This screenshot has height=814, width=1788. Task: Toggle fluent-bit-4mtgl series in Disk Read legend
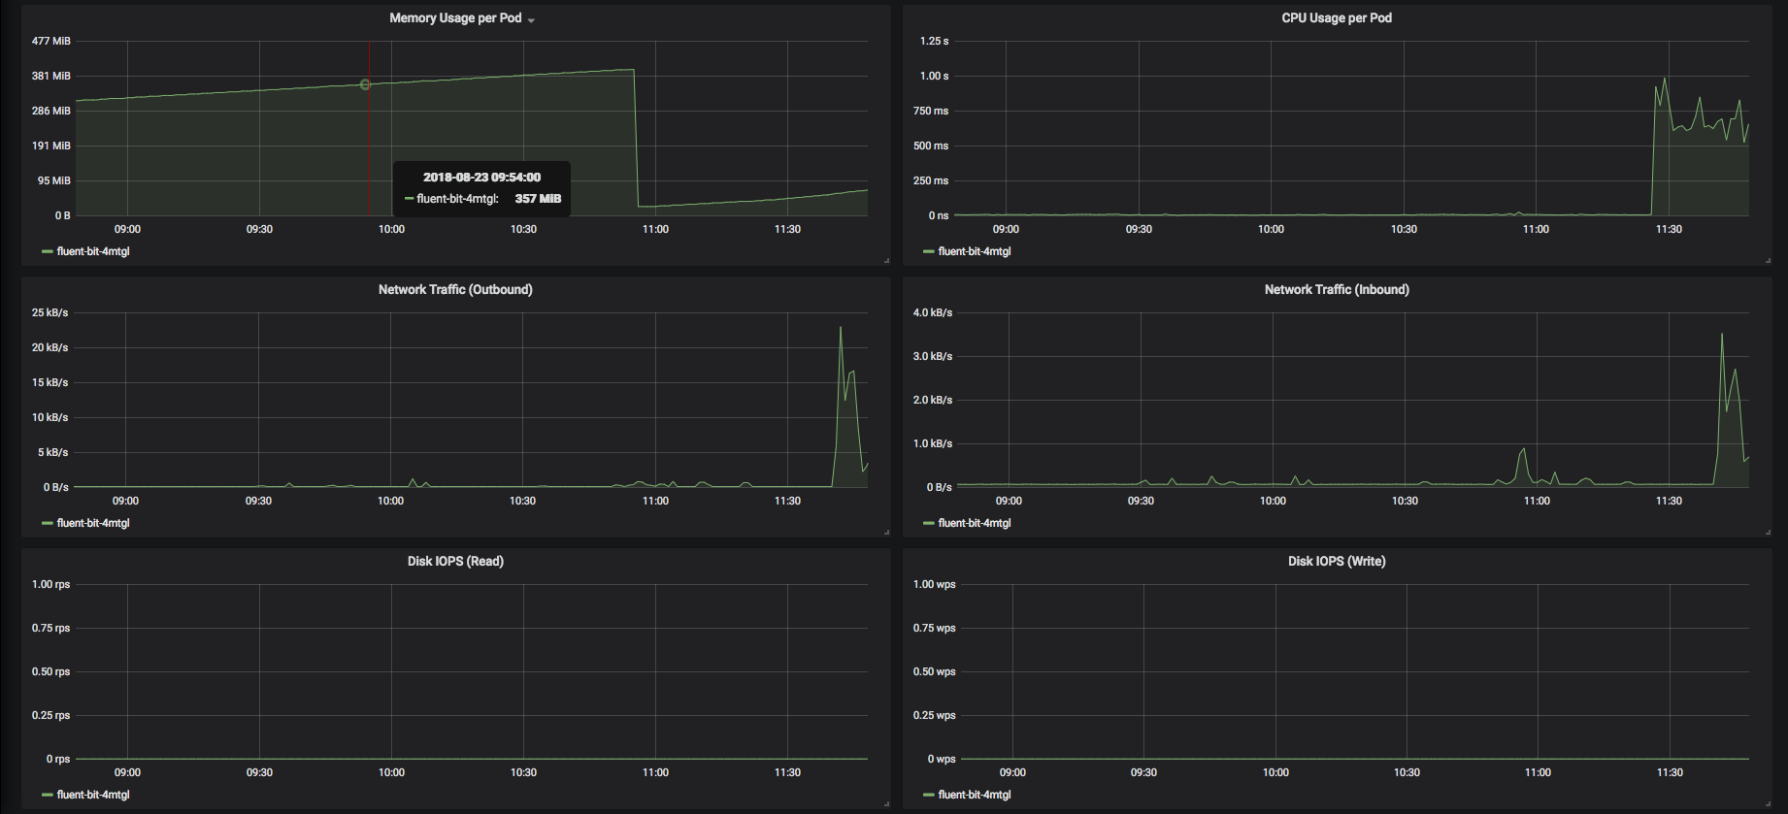point(93,795)
